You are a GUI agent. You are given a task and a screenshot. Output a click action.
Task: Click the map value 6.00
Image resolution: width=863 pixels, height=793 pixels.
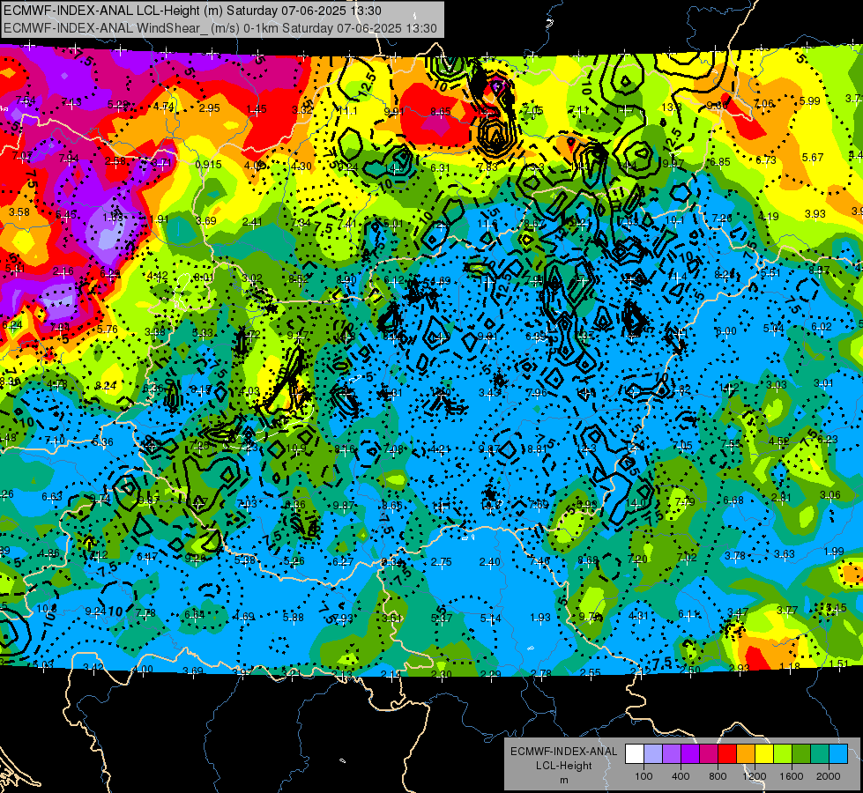click(x=725, y=331)
